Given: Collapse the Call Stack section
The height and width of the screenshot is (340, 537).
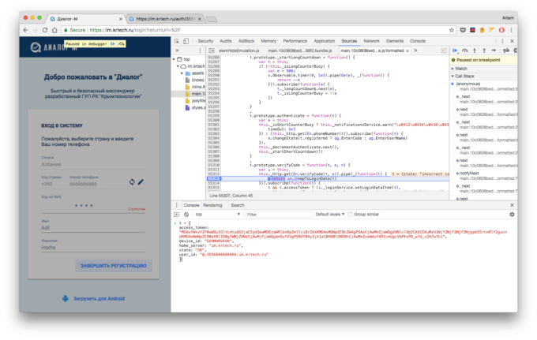Looking at the screenshot, I should click(453, 77).
